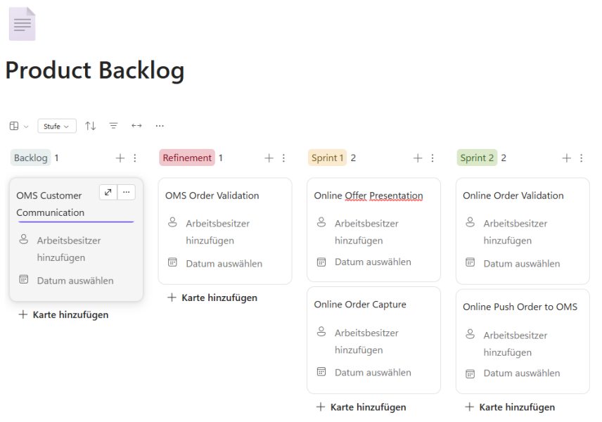Add a card via Sprint 2 plus icon
602x422 pixels.
click(566, 158)
